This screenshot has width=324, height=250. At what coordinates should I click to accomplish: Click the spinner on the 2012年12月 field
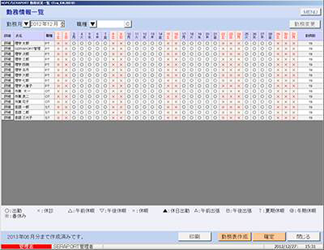pos(62,24)
